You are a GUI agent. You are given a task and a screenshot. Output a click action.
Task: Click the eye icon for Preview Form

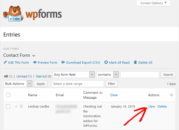[35, 62]
